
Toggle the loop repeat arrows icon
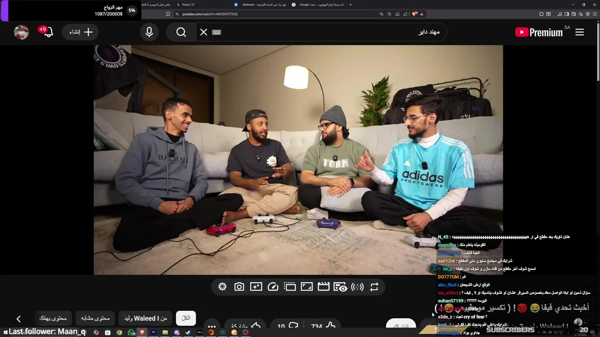tap(374, 287)
